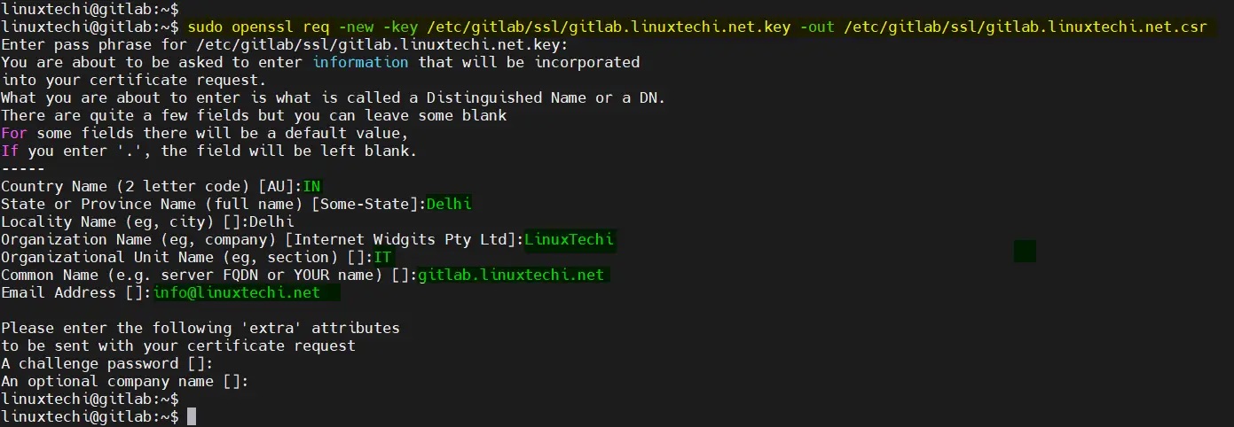Click the Common Name value gitlab.linuxtechi.net
The width and height of the screenshot is (1234, 427).
[x=511, y=275]
